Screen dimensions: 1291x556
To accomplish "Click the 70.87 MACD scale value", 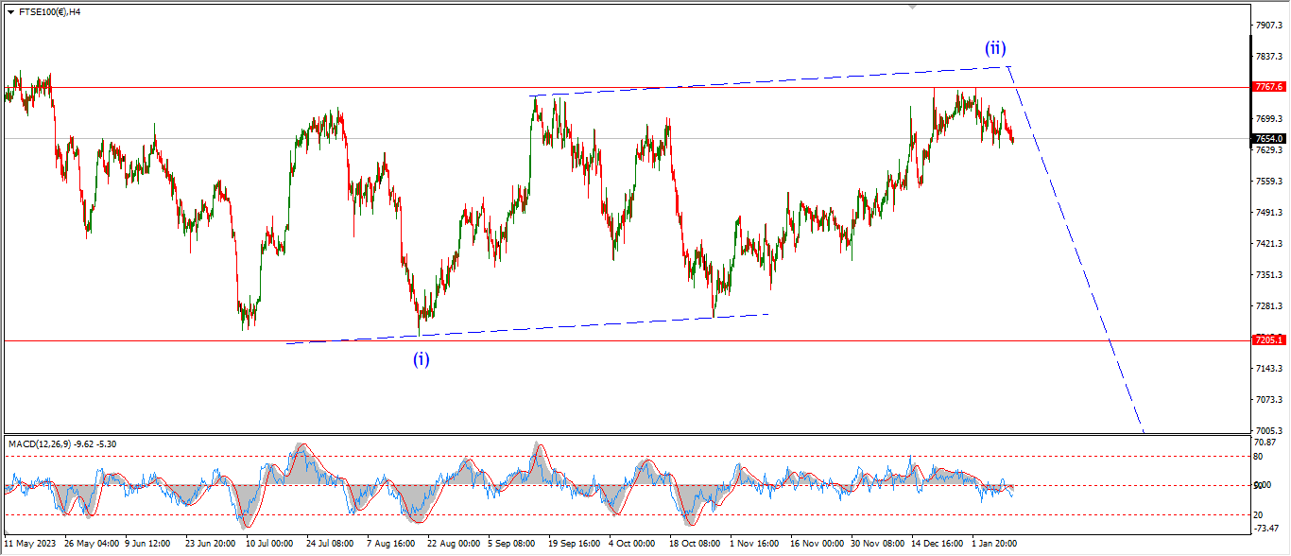I will [x=1266, y=442].
